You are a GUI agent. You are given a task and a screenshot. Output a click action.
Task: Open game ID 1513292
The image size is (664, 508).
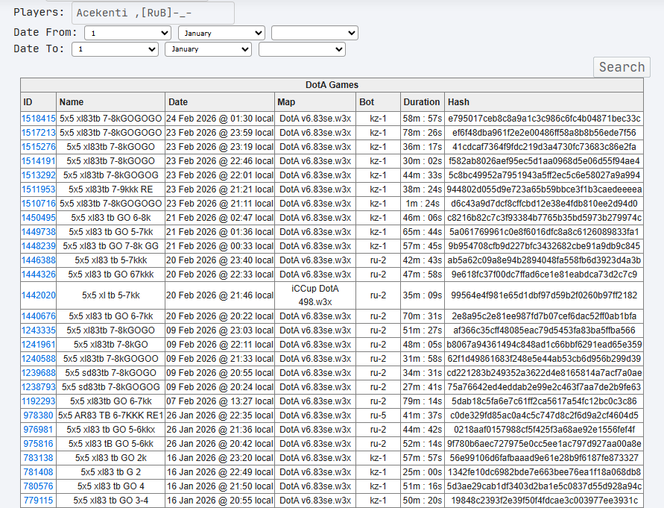point(39,175)
